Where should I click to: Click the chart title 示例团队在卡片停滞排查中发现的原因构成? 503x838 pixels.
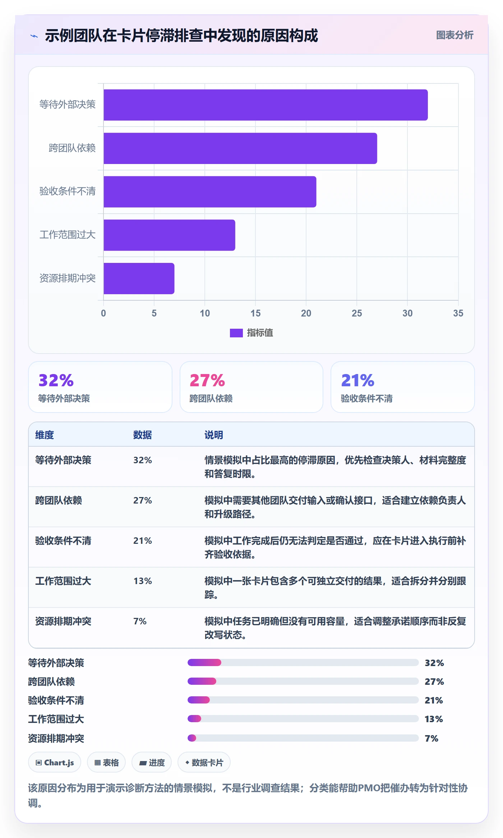coord(181,36)
